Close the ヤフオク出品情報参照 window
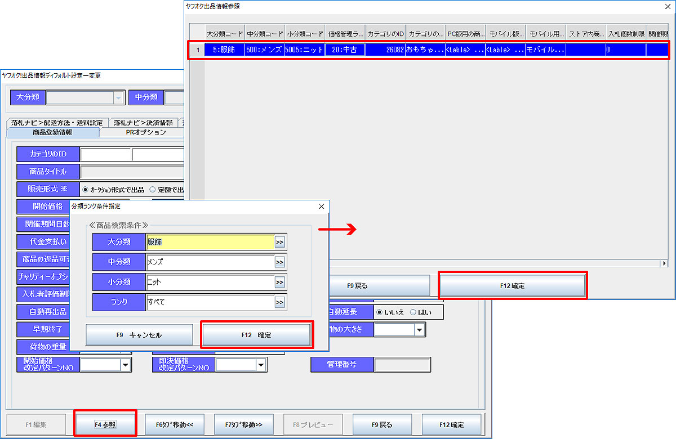Screen dimensions: 676x439 click(668, 6)
